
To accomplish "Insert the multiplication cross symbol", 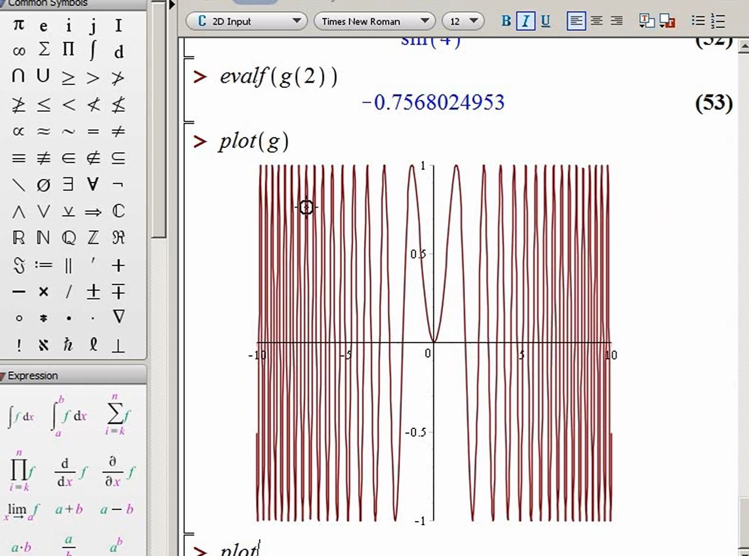I will [x=43, y=292].
